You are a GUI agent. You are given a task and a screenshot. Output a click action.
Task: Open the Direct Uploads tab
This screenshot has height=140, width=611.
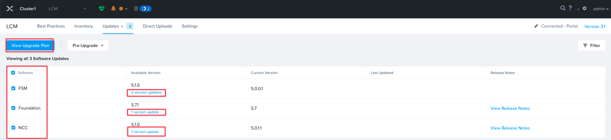point(157,26)
